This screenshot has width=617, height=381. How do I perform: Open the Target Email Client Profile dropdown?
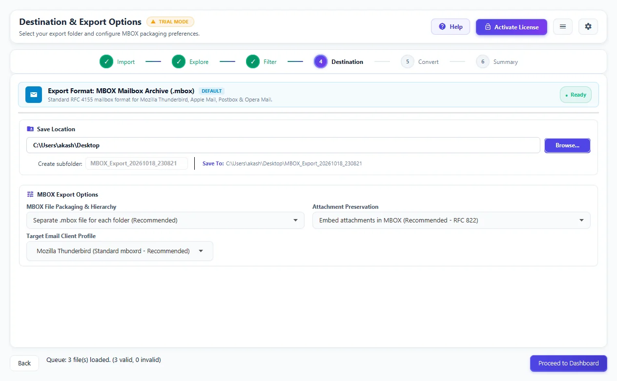coord(120,251)
